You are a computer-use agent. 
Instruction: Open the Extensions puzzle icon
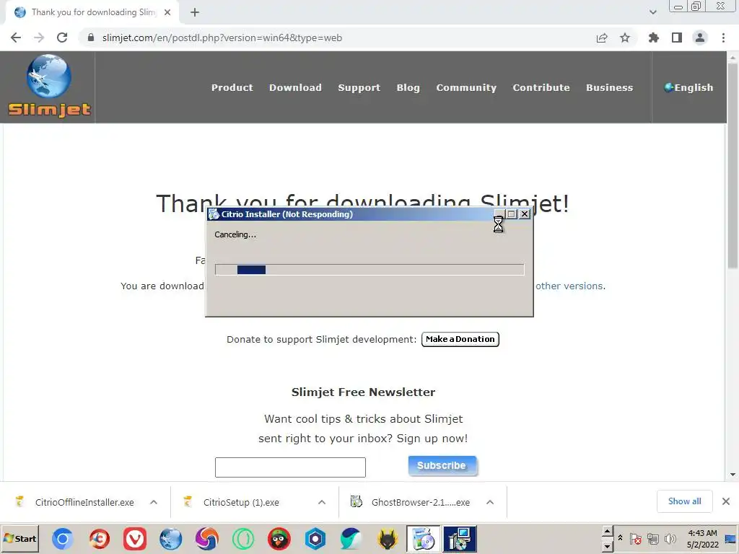(654, 38)
